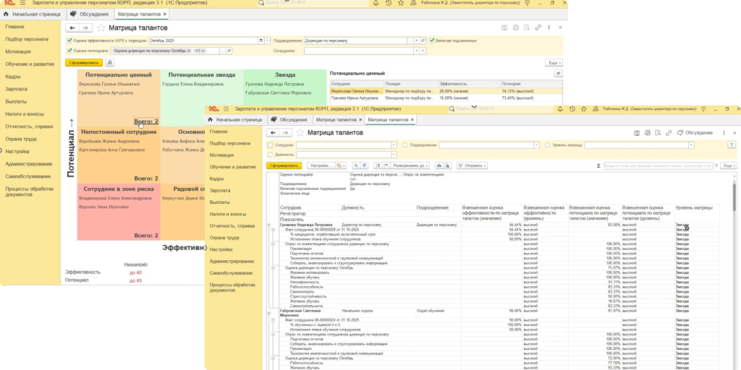Click the Сотрудник в зоне риска red quadrant

(x=118, y=210)
